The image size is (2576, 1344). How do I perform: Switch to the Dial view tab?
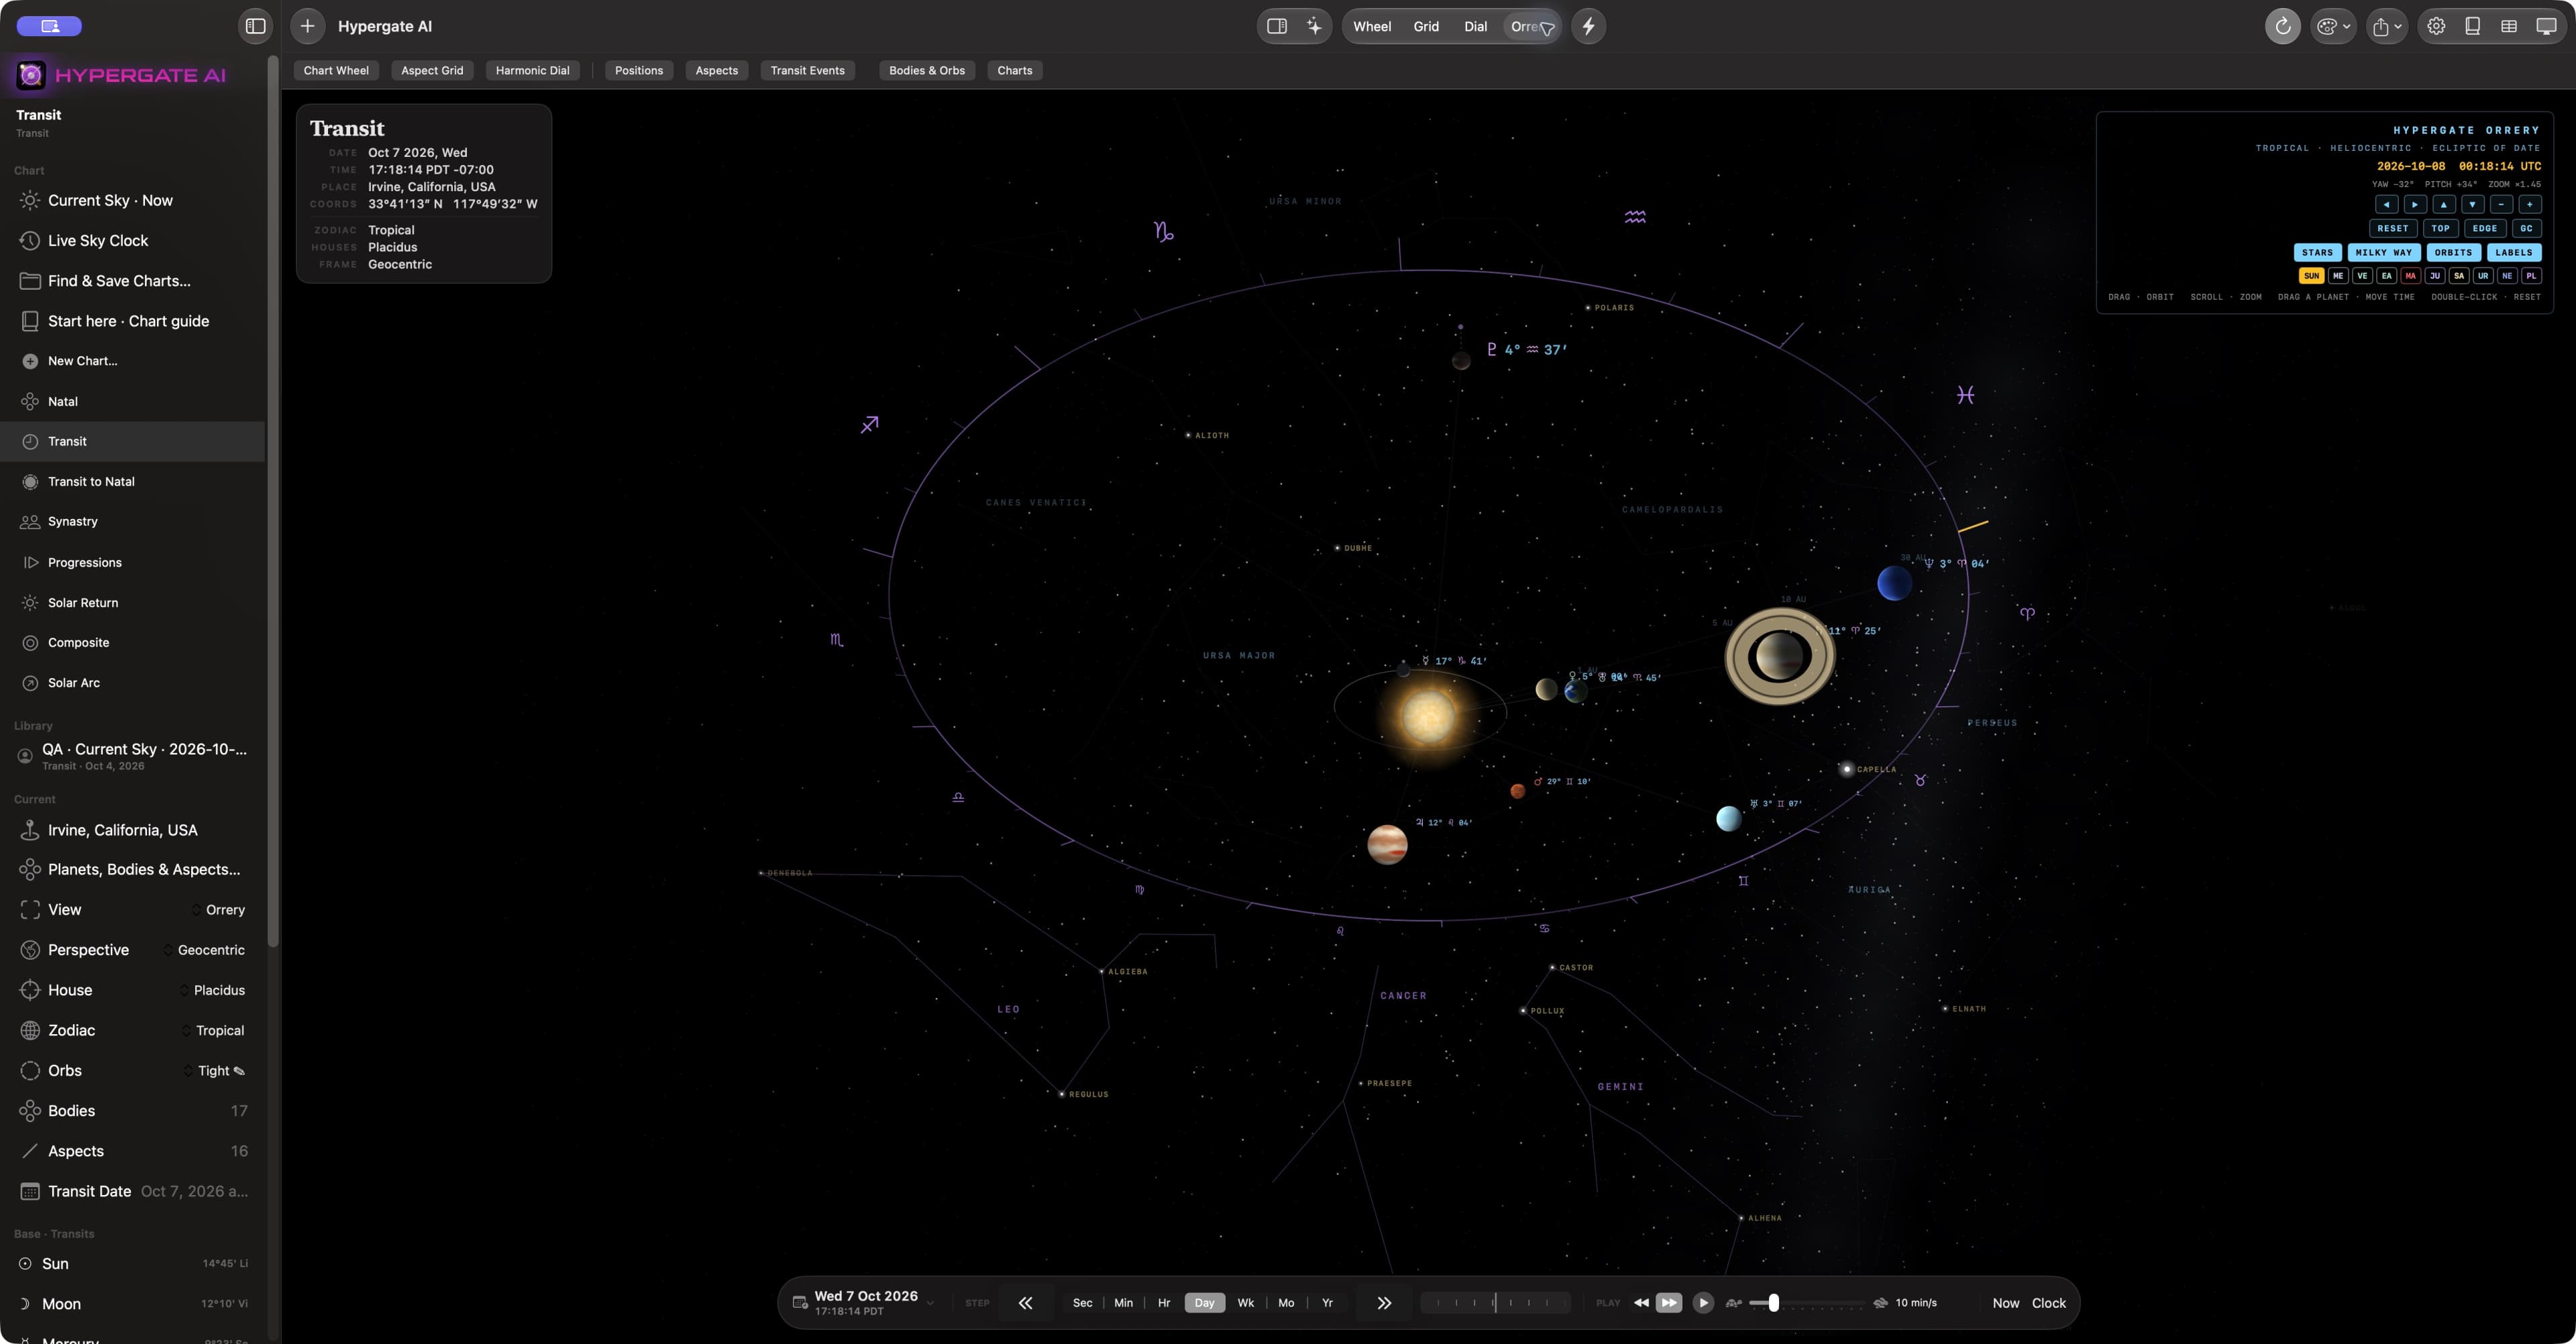tap(1475, 26)
